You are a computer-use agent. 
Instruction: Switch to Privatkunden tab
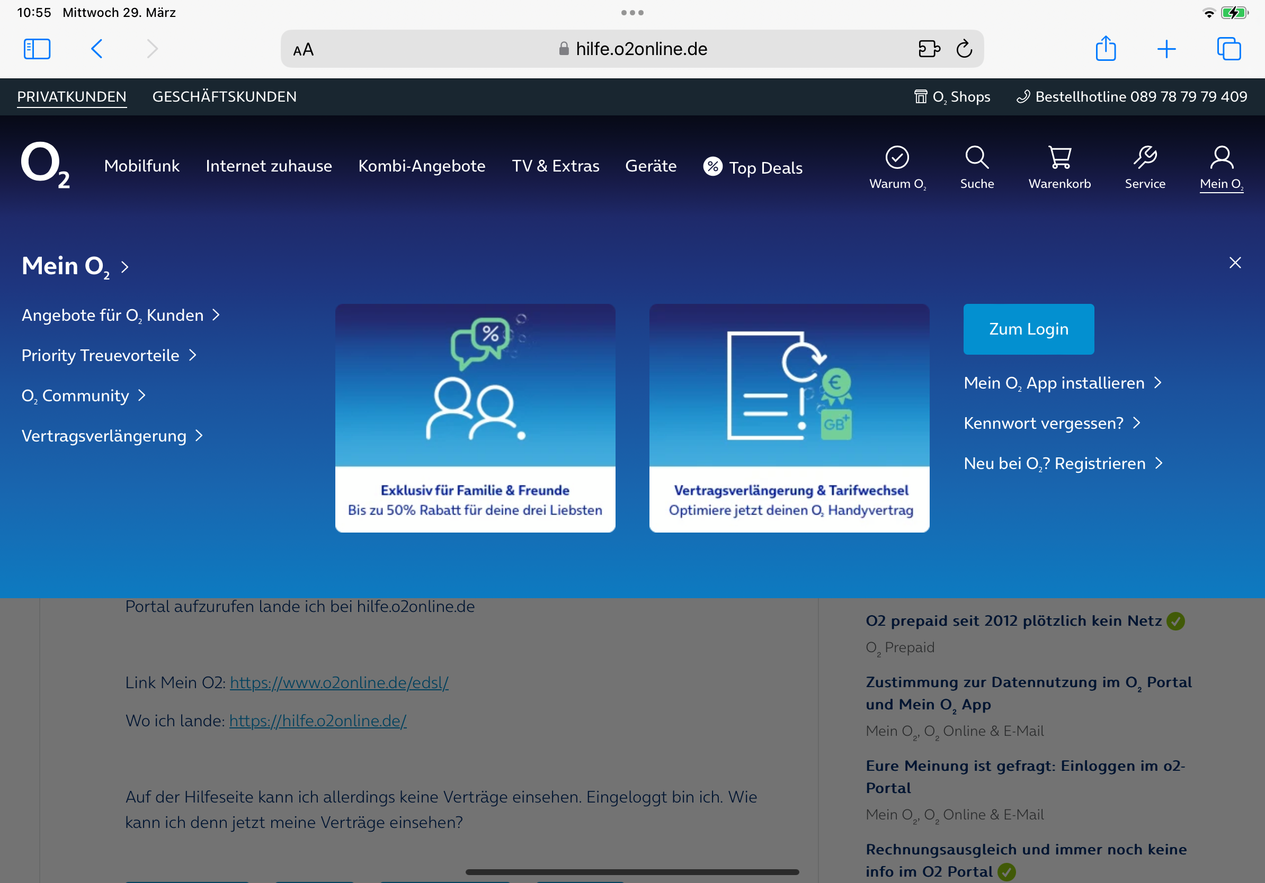point(72,97)
